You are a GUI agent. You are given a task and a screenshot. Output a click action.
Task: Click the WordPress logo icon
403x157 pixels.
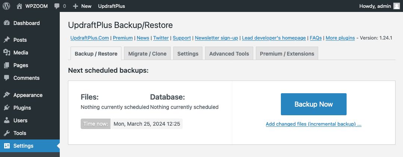pos(6,6)
